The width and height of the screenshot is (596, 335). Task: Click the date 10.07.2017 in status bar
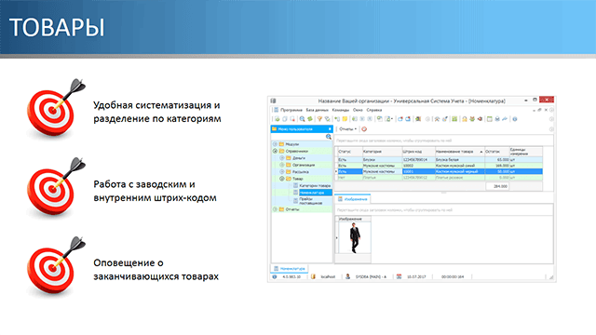416,277
